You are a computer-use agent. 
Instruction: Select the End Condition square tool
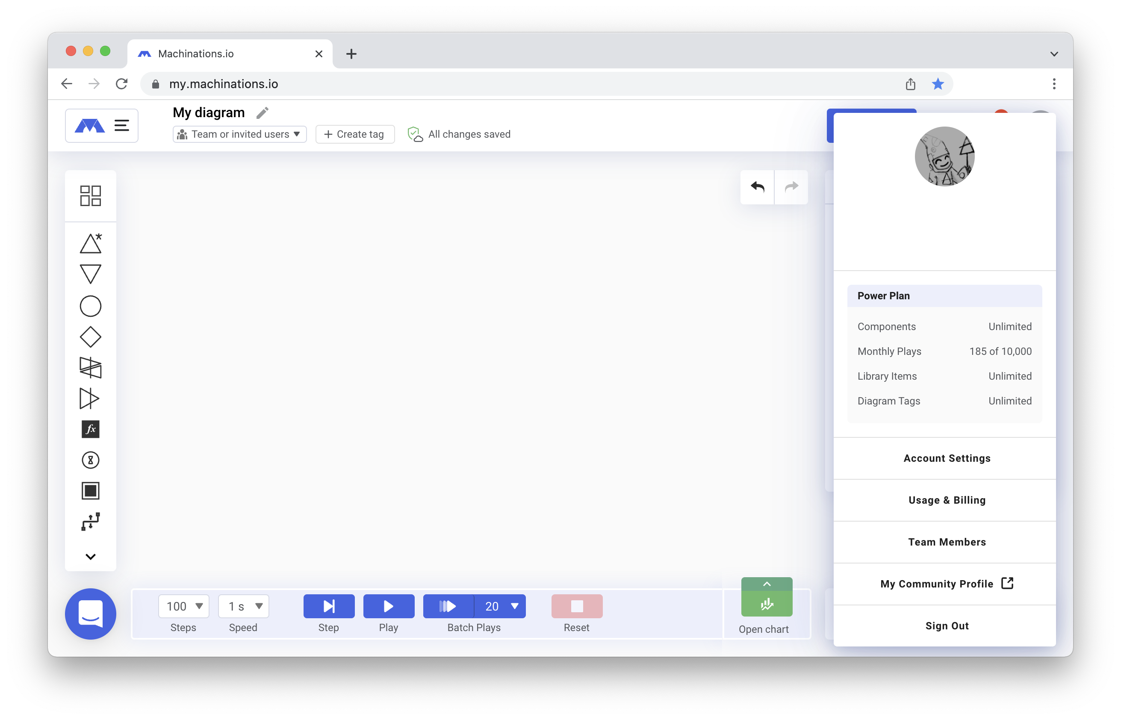click(90, 491)
